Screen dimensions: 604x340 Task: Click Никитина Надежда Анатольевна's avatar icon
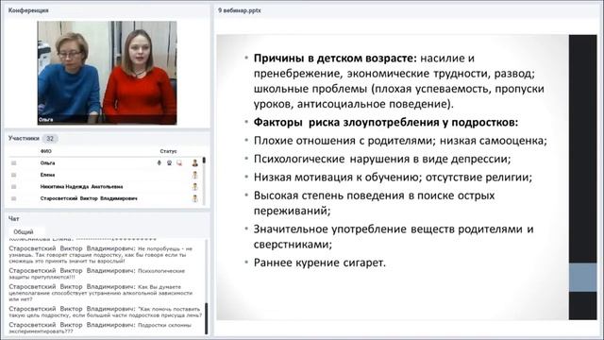pyautogui.click(x=195, y=187)
